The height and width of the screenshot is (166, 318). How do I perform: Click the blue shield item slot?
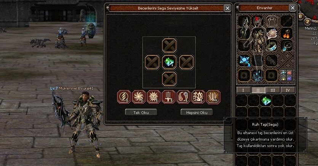click(x=244, y=61)
